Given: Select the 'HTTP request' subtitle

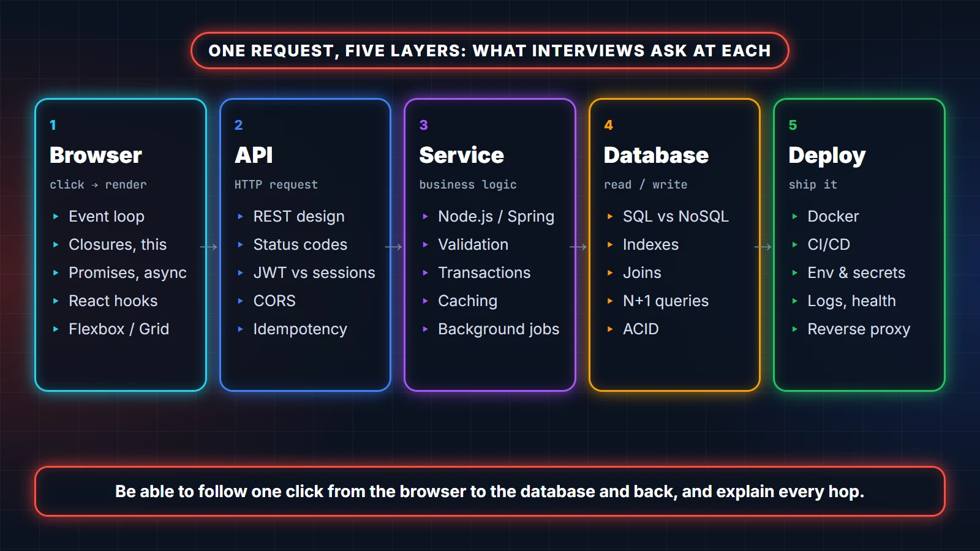Looking at the screenshot, I should pyautogui.click(x=276, y=184).
